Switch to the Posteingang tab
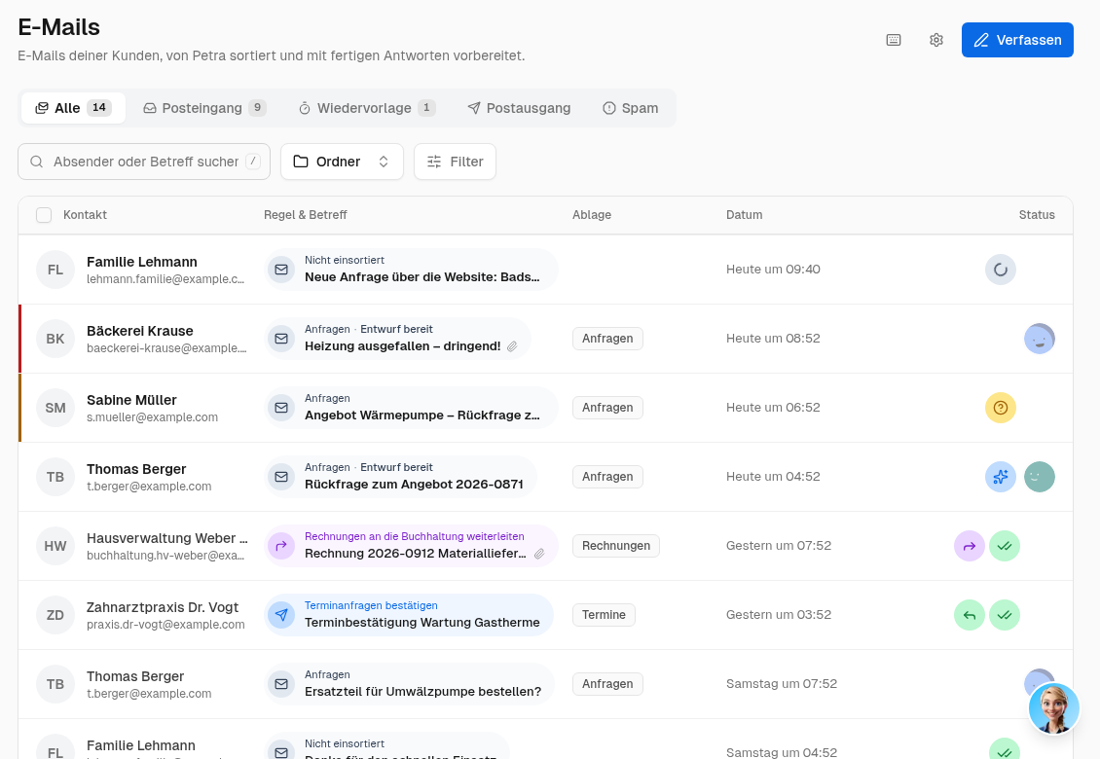 [x=204, y=108]
